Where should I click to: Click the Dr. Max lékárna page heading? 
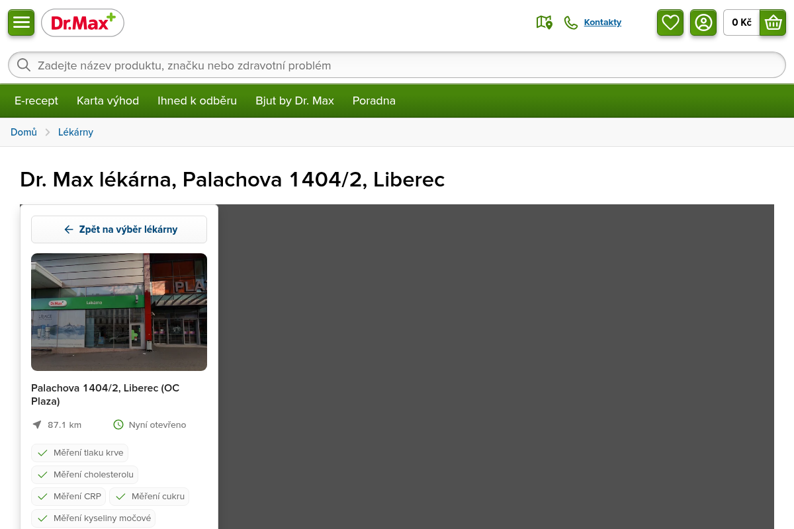pos(232,179)
